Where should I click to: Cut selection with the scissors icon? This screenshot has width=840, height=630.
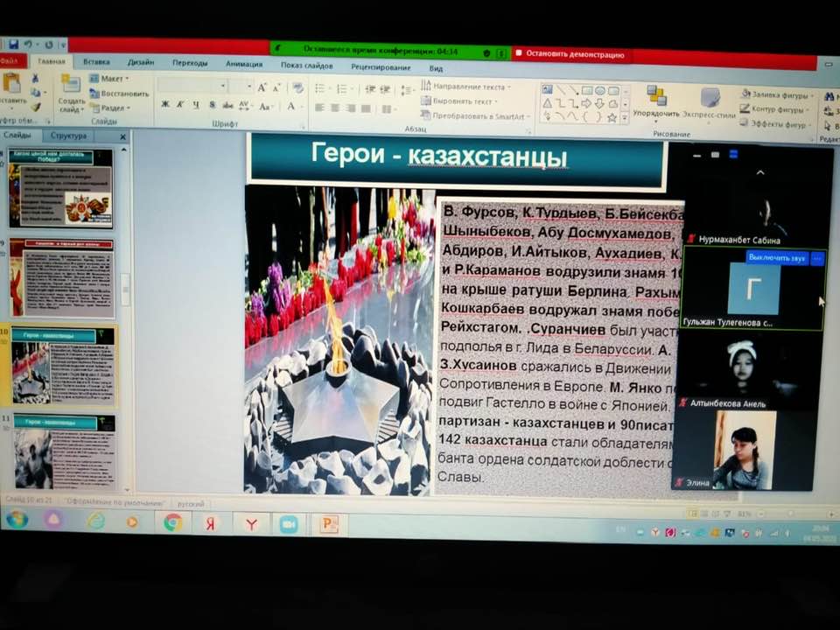(35, 79)
